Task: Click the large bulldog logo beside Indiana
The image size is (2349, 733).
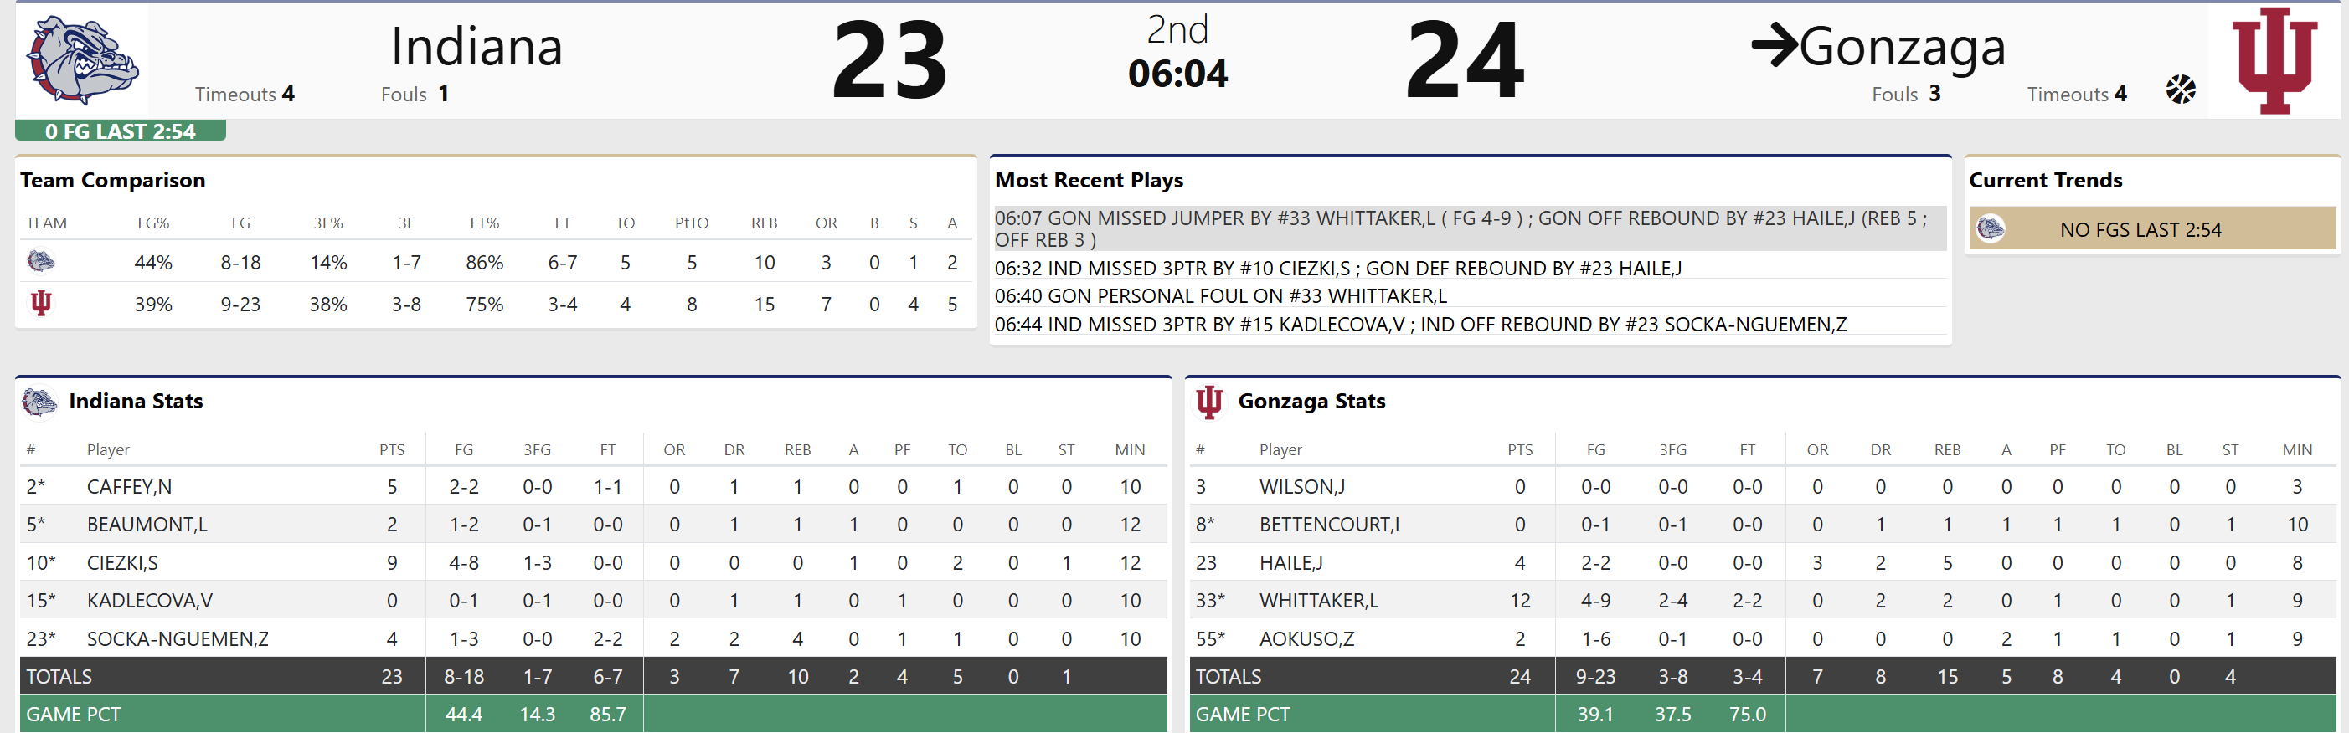Action: pos(82,60)
